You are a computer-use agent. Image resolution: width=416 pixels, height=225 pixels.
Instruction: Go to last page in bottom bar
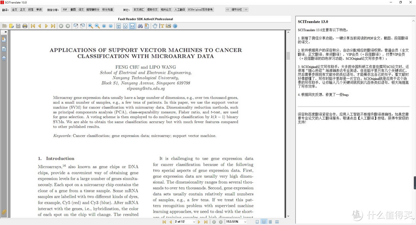pyautogui.click(x=206, y=222)
